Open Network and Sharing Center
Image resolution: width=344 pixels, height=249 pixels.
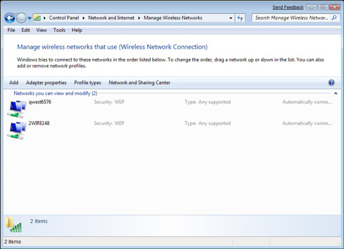pos(140,83)
